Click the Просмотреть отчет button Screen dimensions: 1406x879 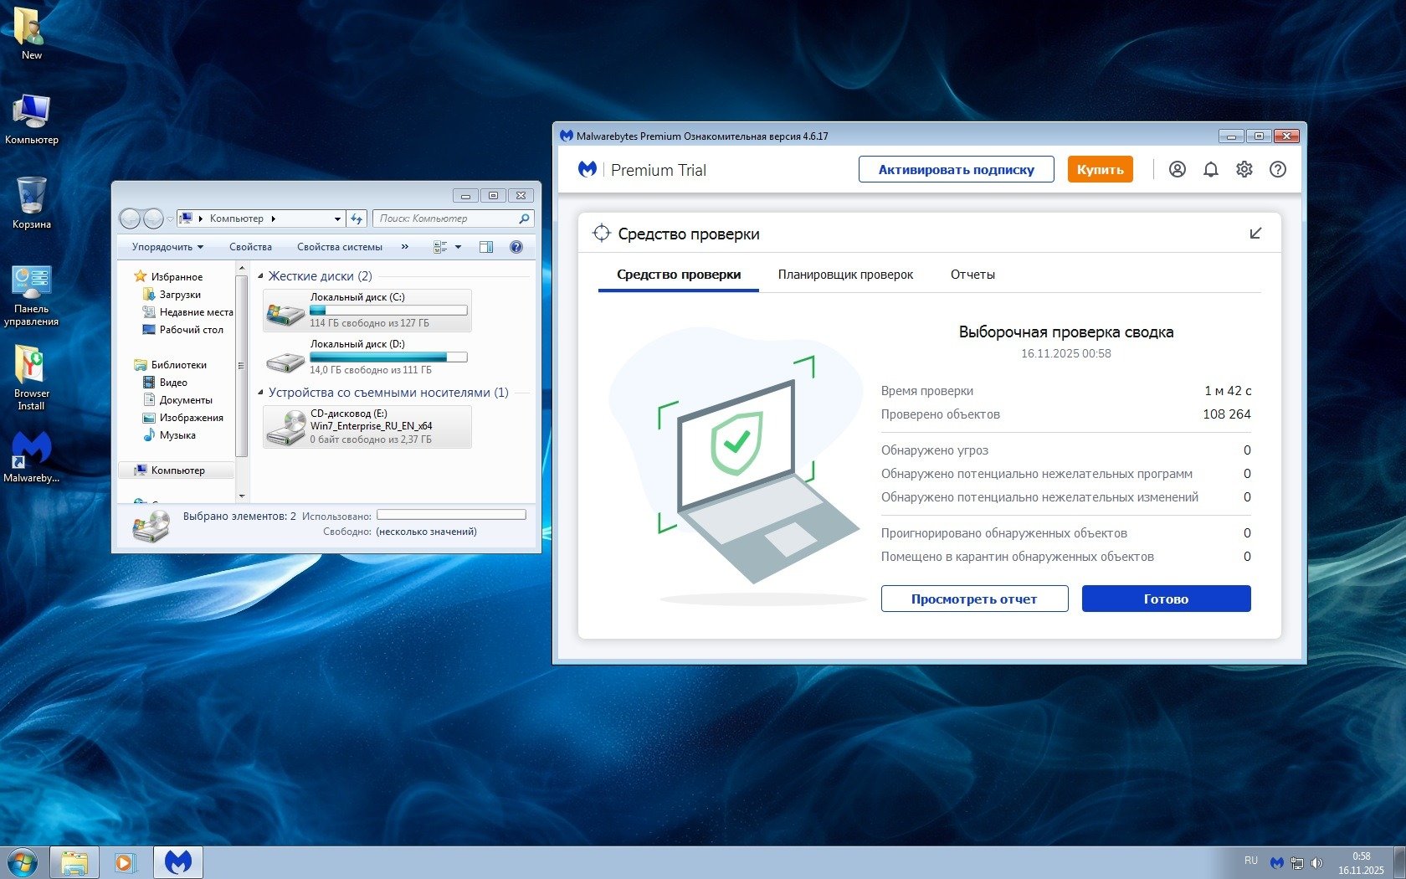(x=974, y=599)
